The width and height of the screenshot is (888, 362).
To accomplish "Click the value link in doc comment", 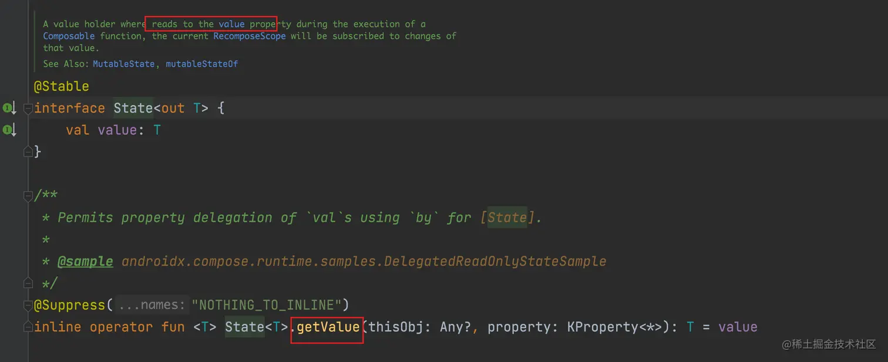I will click(x=231, y=25).
